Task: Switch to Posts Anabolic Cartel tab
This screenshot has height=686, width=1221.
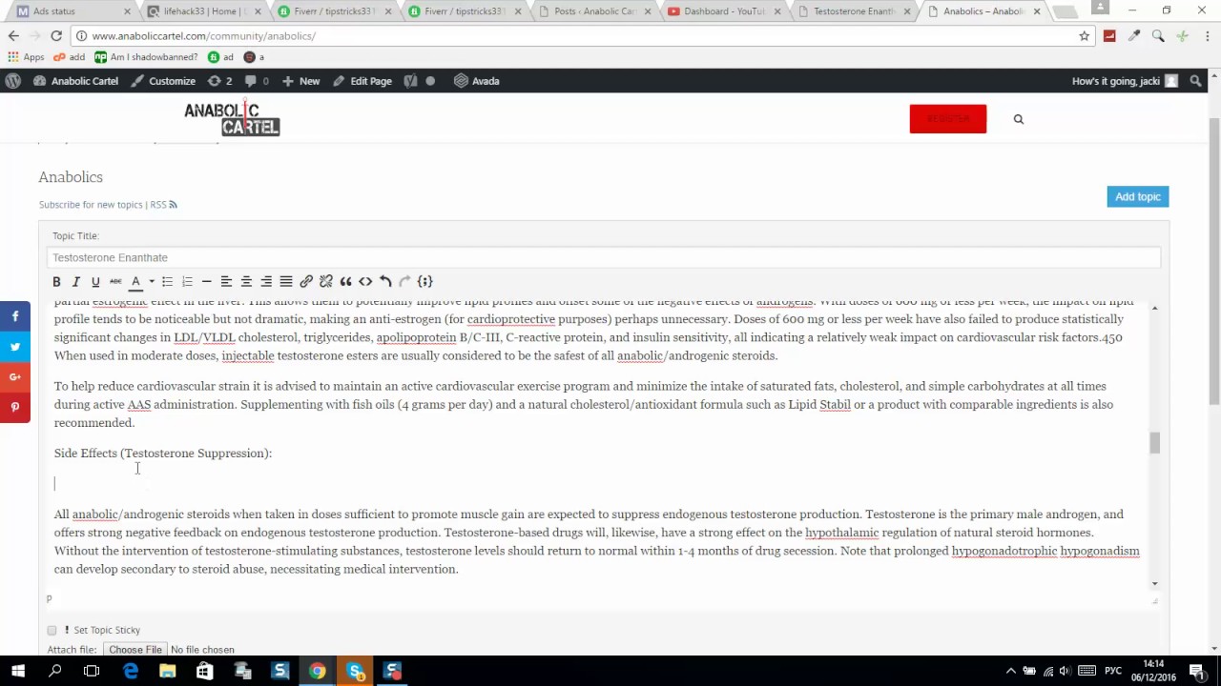Action: point(594,11)
